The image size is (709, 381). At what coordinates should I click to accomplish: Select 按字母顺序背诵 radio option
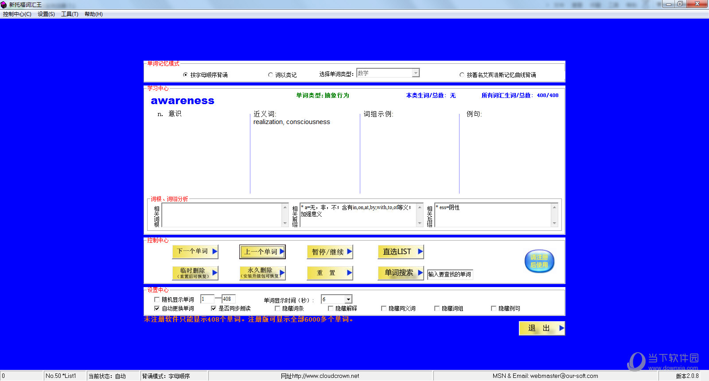205,75
